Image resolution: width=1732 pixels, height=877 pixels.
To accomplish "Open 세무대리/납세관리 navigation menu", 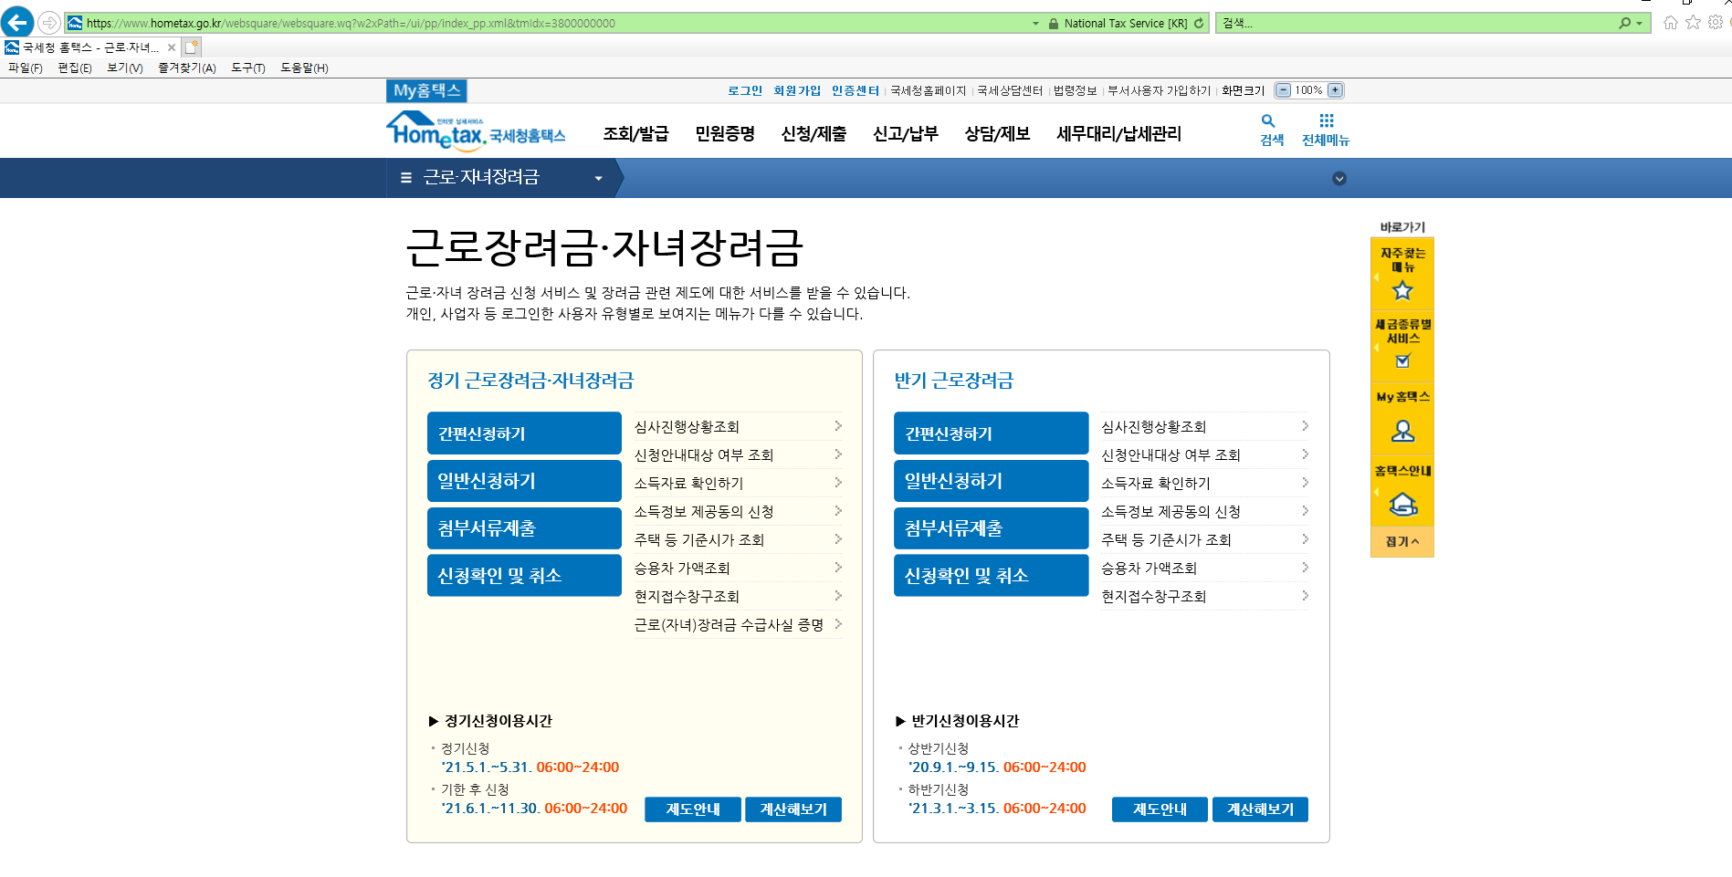I will click(x=1118, y=134).
